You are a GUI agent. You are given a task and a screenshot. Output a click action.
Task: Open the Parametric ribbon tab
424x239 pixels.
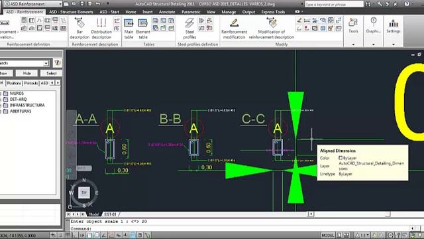[x=191, y=12]
